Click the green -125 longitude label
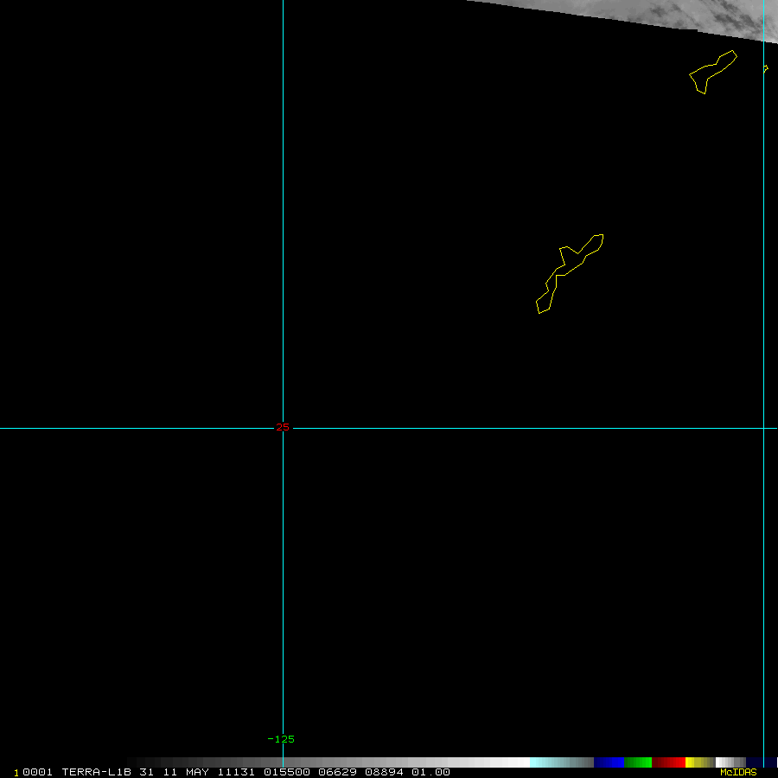778x778 pixels. click(x=280, y=739)
